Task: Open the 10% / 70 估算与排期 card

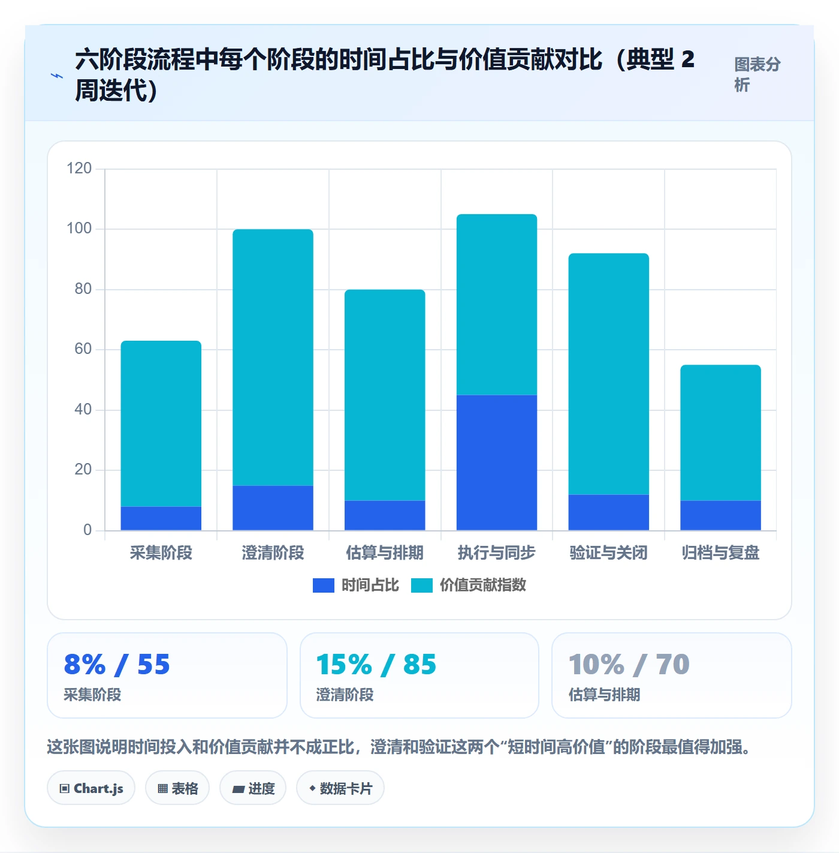Action: [x=672, y=675]
